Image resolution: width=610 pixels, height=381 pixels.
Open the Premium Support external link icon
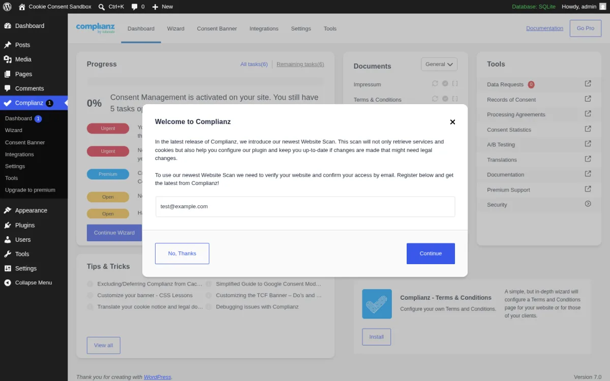[588, 188]
